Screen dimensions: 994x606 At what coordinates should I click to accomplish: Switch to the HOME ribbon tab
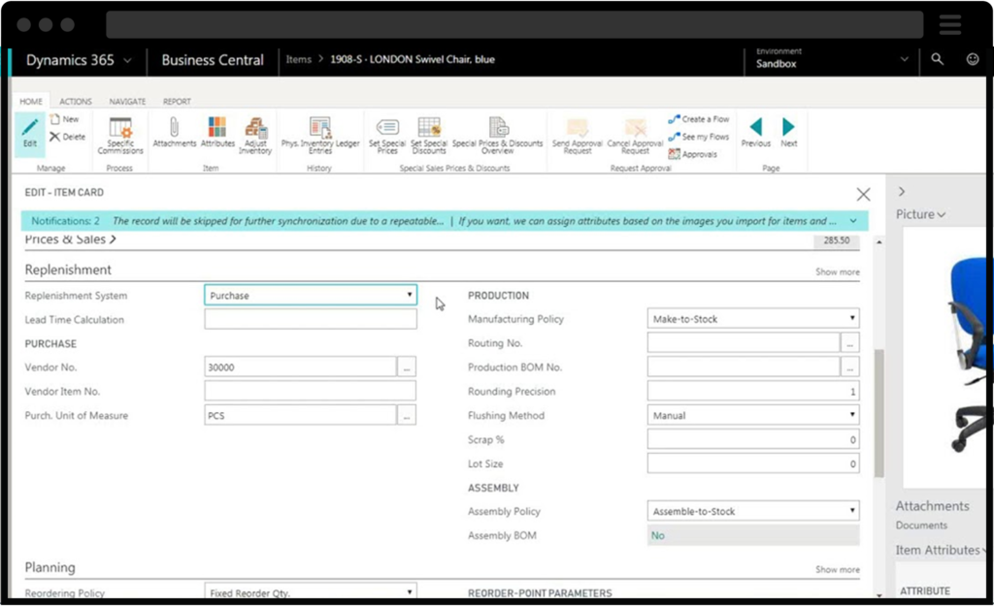tap(30, 101)
